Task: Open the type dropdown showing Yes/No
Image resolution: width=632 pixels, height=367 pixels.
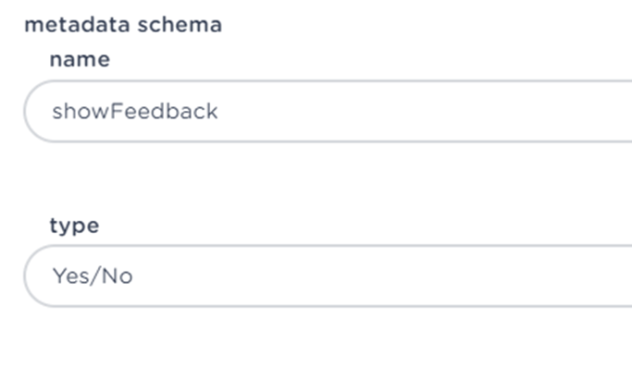Action: coord(328,276)
